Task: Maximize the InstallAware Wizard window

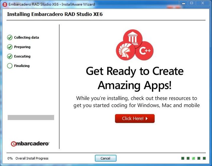Action: point(191,3)
